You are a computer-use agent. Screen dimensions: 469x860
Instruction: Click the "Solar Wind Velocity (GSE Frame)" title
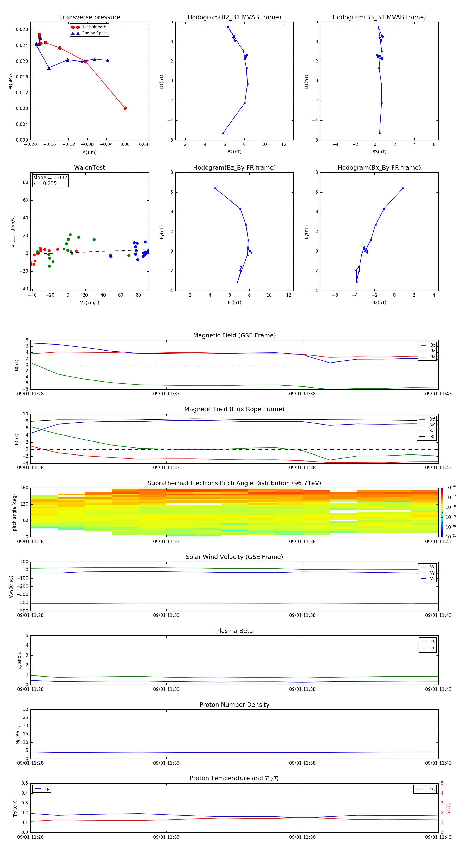click(234, 557)
